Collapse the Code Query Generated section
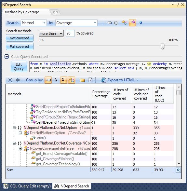Image resolution: width=187 pixels, height=191 pixels. tap(7, 57)
